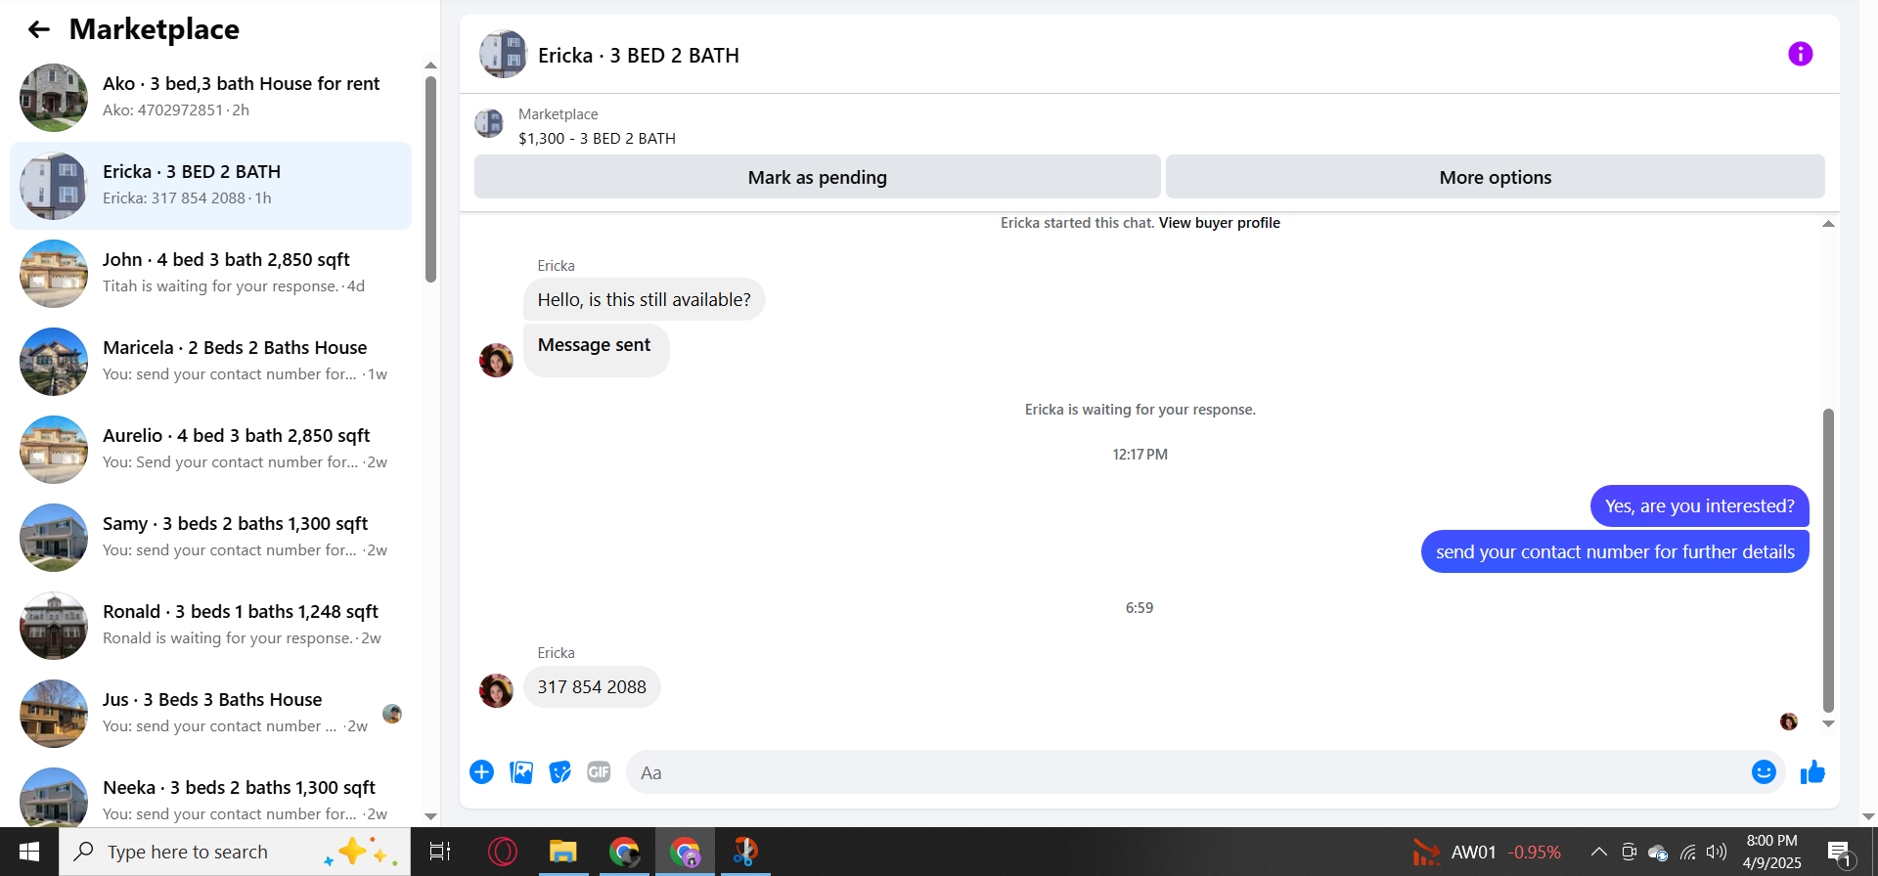Click the seen avatar on the Jus conversation
Viewport: 1878px width, 876px height.
click(392, 713)
